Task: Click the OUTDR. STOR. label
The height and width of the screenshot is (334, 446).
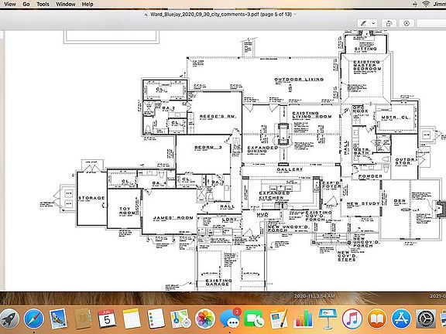Action: (407, 162)
